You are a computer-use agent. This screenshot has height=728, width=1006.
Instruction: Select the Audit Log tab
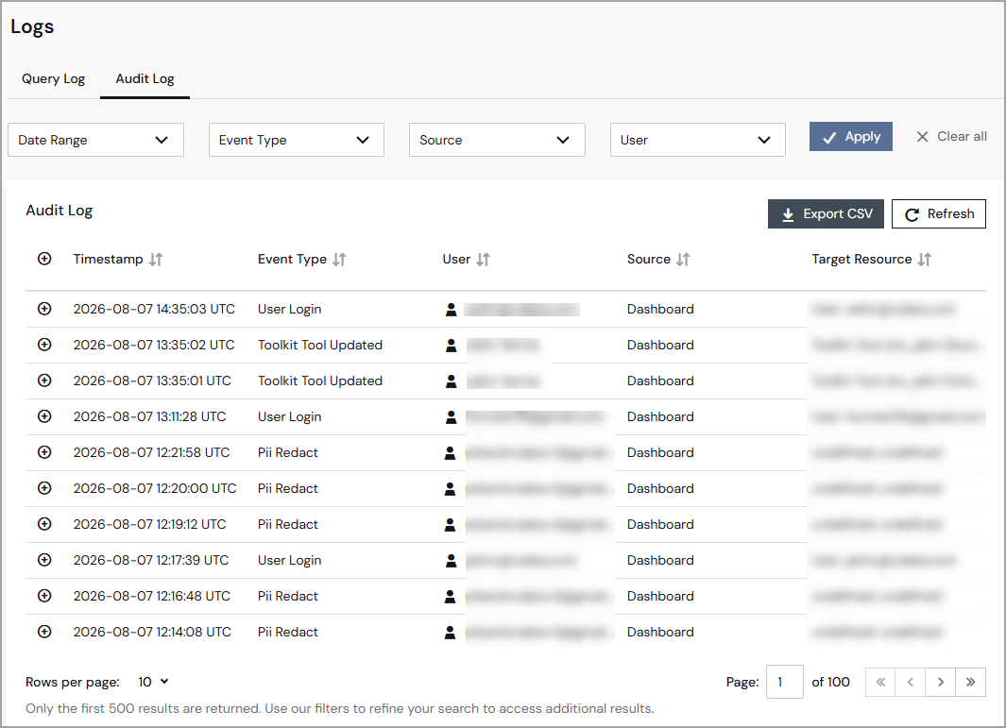tap(145, 79)
